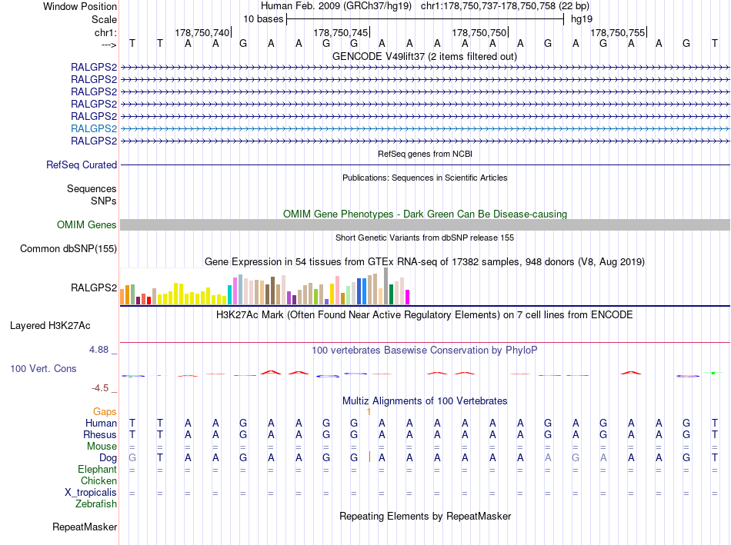Click the cyan bar in GTEx expression chart
Viewport: 731px width, 545px height.
click(x=230, y=294)
